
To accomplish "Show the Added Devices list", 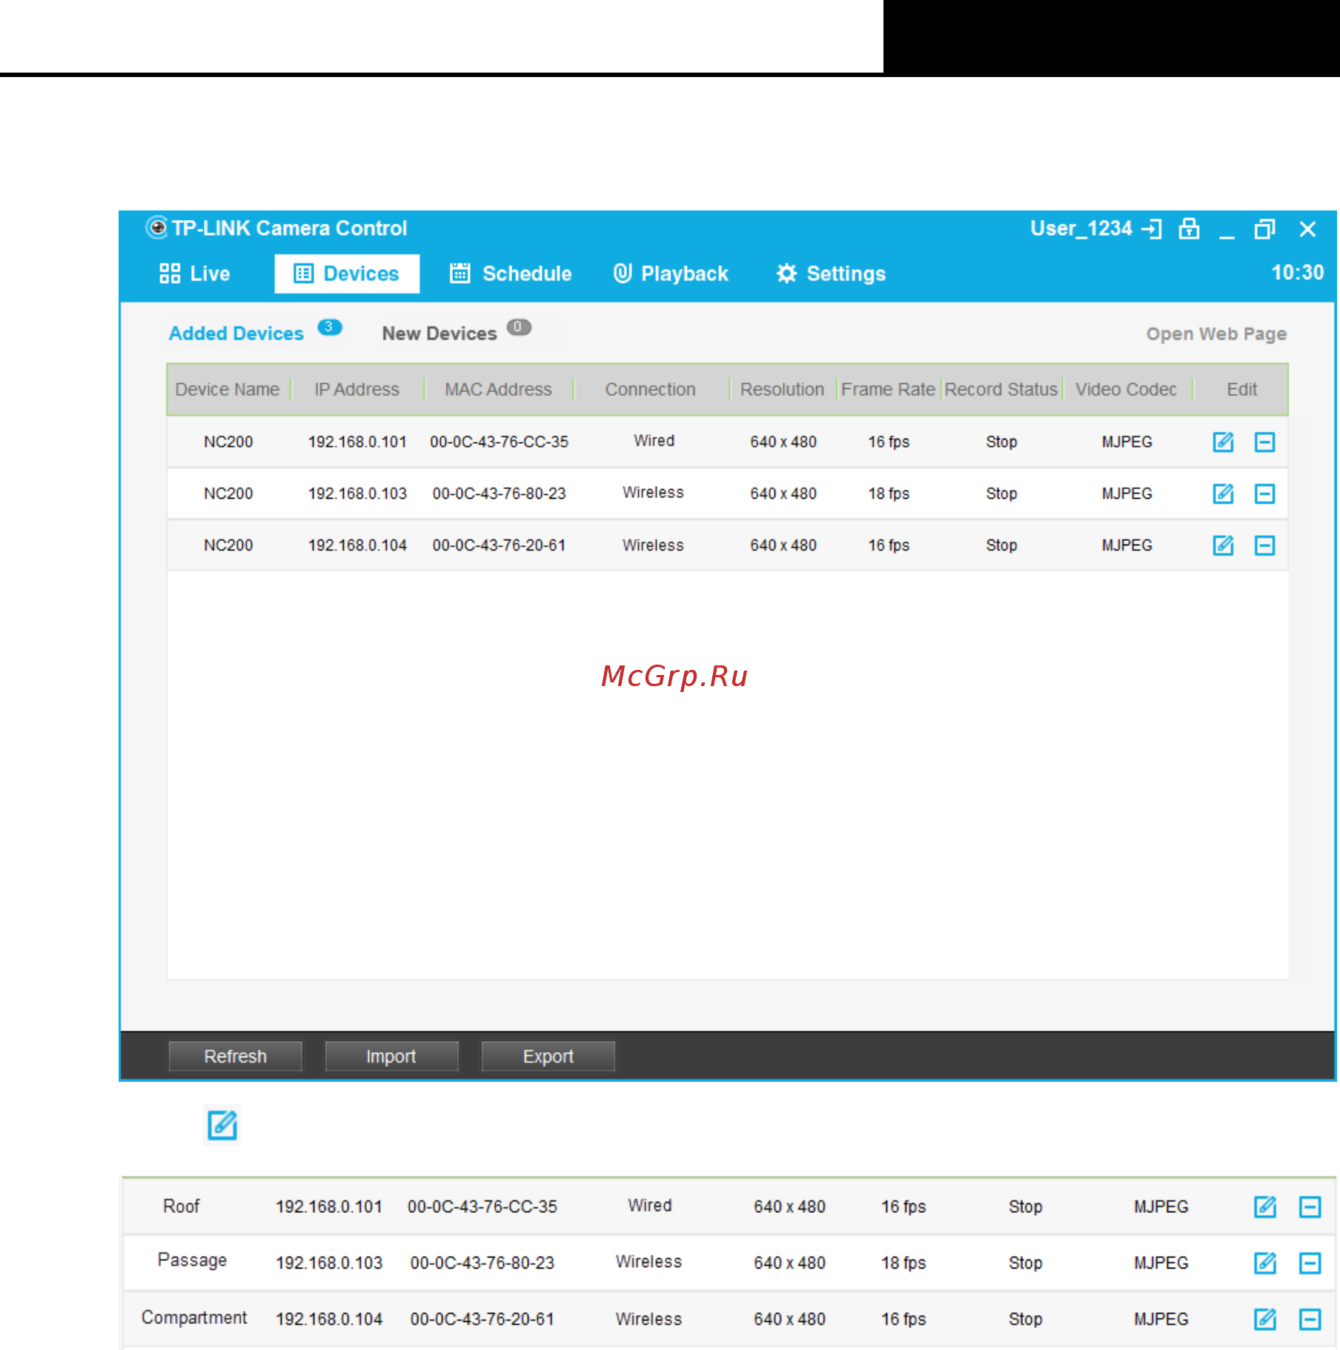I will point(236,333).
